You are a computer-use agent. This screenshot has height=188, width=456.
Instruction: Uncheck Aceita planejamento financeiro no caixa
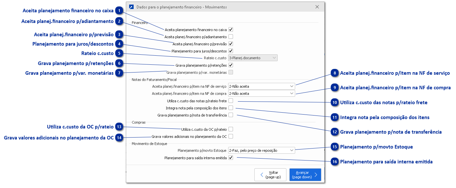pos(231,29)
